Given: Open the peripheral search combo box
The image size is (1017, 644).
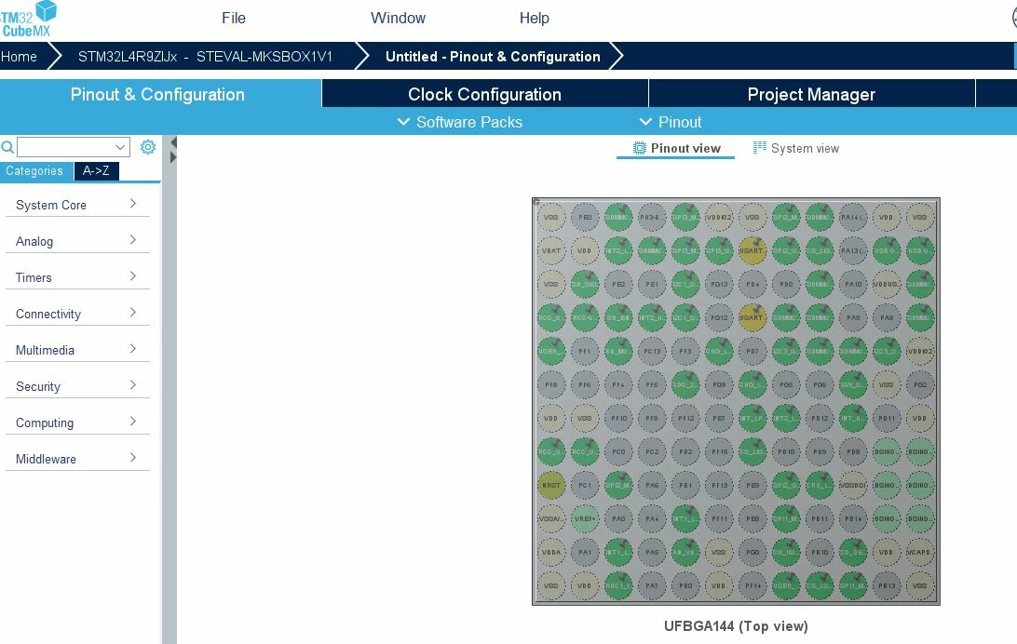Looking at the screenshot, I should 74,147.
